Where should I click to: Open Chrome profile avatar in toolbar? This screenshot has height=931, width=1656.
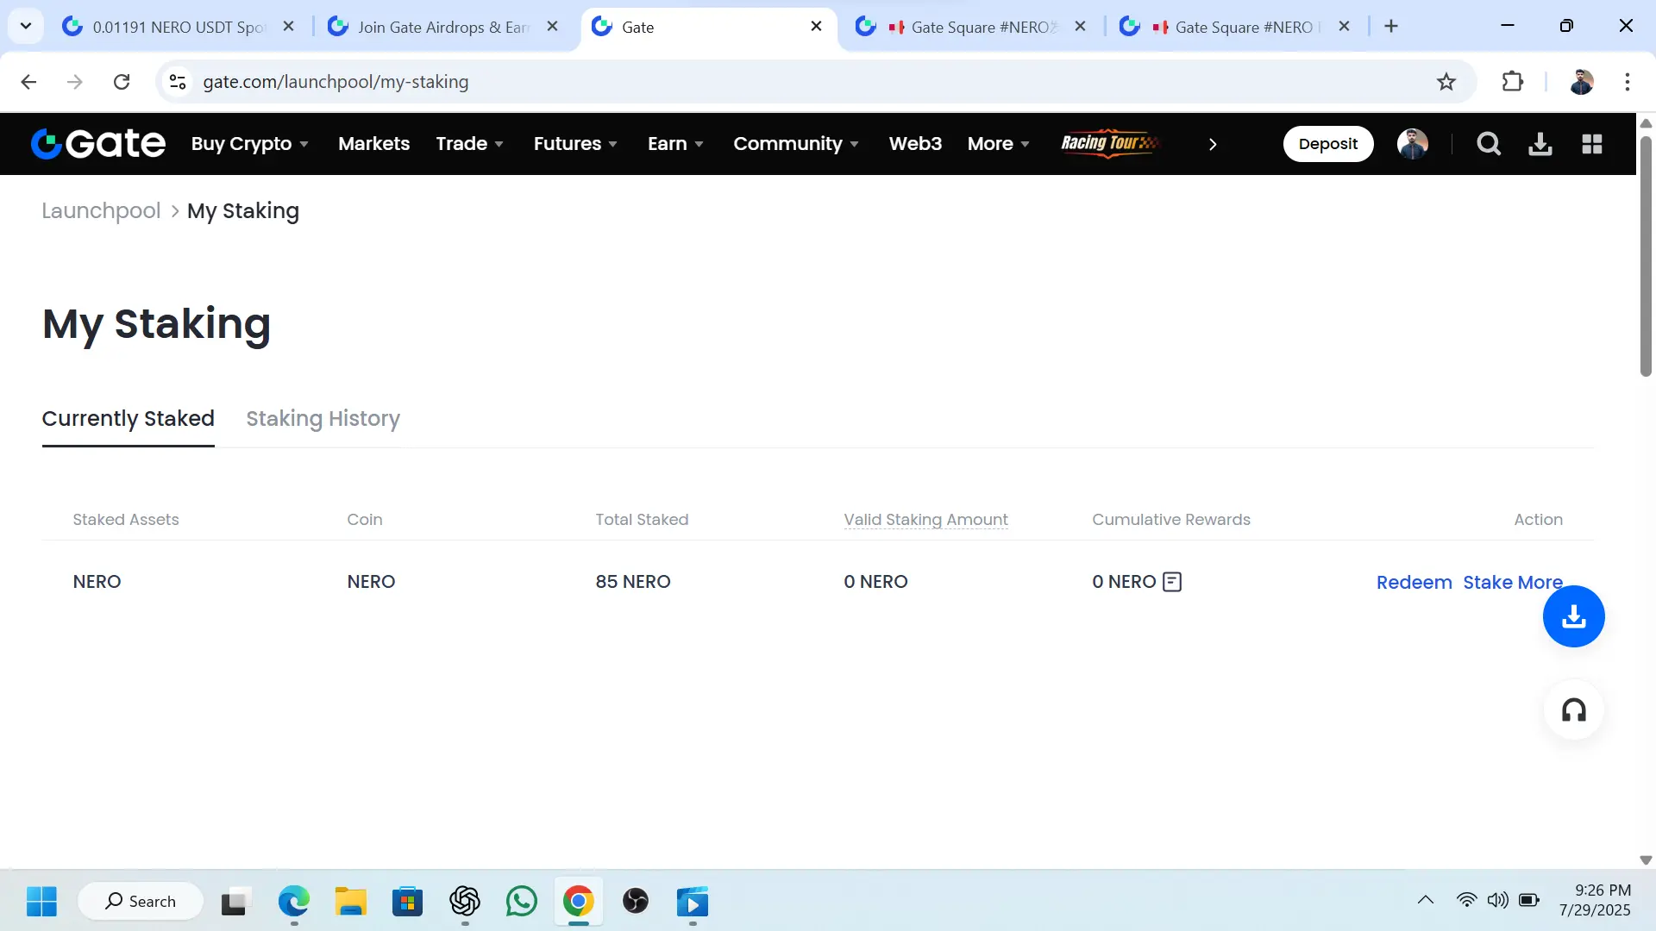1582,82
